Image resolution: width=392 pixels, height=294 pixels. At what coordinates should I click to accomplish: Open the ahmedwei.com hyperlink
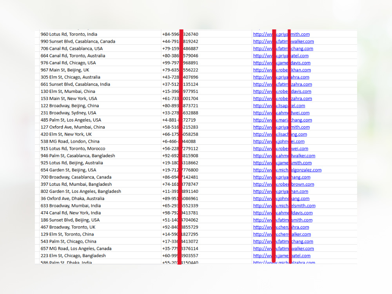[x=281, y=113]
